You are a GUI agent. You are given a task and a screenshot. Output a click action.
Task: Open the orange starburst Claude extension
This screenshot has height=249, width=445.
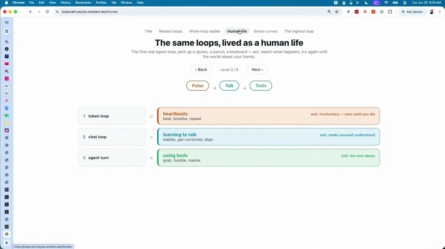point(365,12)
